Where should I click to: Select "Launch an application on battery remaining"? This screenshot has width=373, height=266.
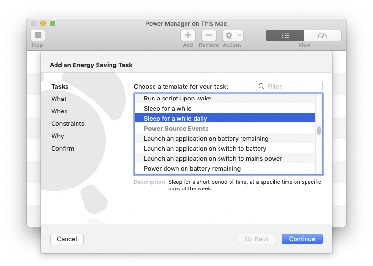click(225, 138)
